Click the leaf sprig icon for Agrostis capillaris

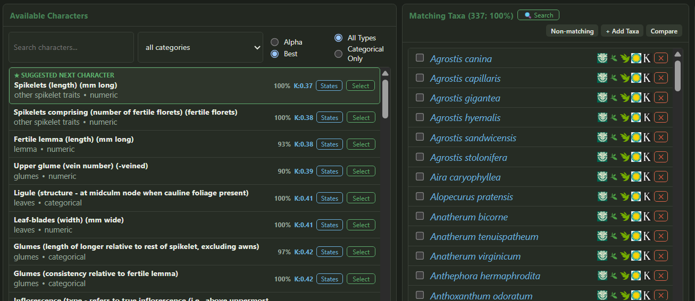[x=614, y=78]
